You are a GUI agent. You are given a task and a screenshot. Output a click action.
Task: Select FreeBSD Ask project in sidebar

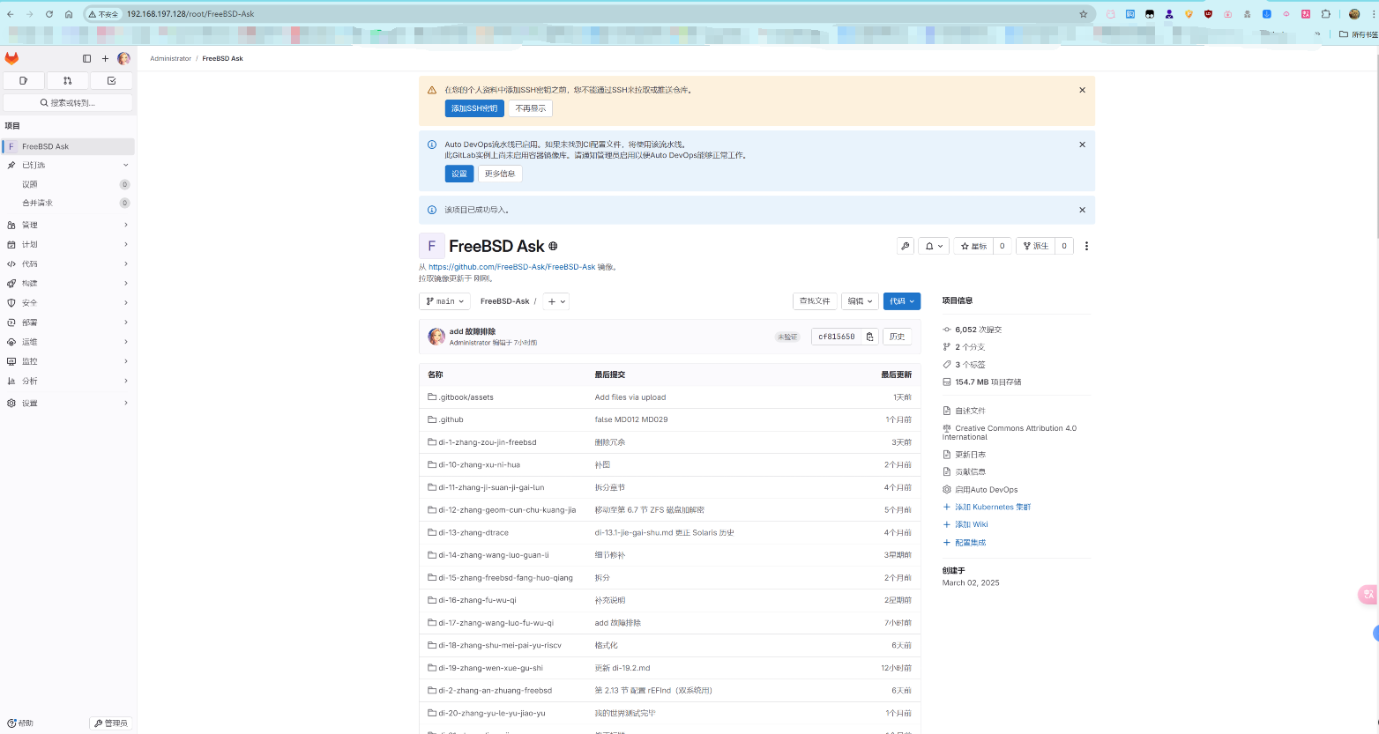point(68,146)
